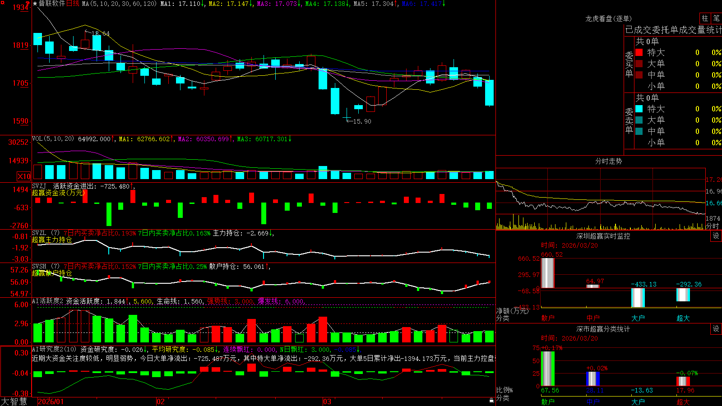Image resolution: width=722 pixels, height=406 pixels.
Task: Click the 特大 sell order cyan legend square
Action: tap(639, 109)
